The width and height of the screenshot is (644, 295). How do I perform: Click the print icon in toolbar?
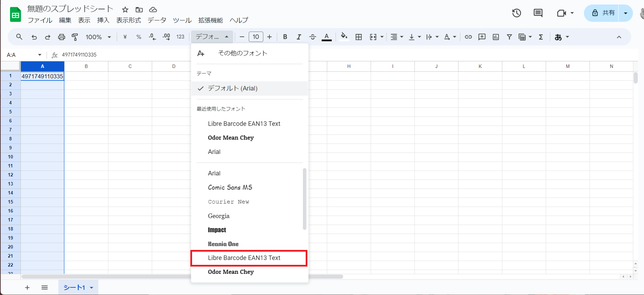click(61, 37)
